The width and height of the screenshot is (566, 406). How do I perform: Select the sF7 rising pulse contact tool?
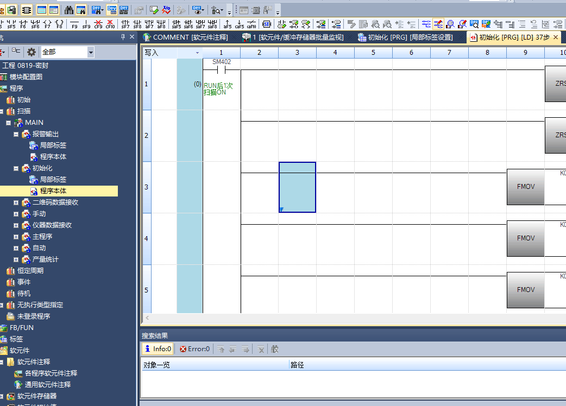125,24
